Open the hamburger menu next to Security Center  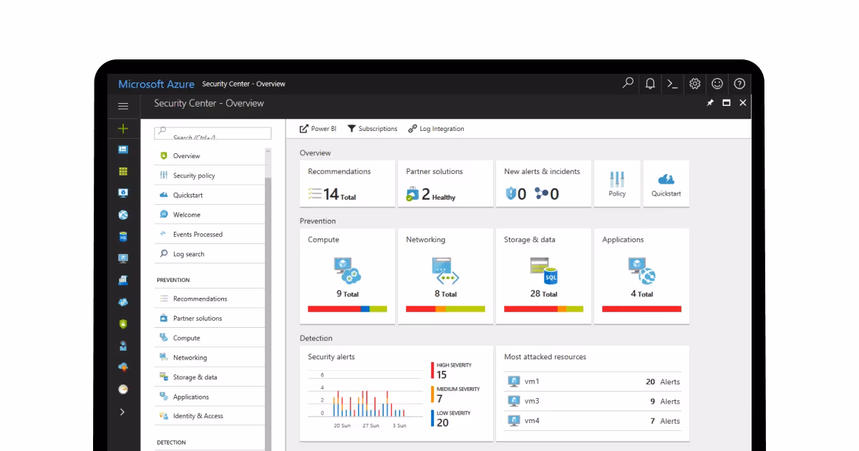[122, 105]
